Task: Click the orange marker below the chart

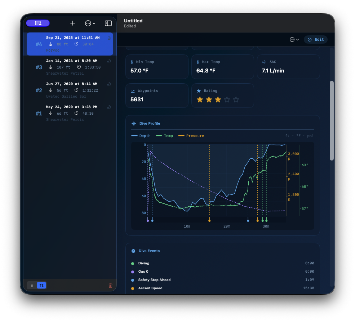Action: [x=209, y=220]
